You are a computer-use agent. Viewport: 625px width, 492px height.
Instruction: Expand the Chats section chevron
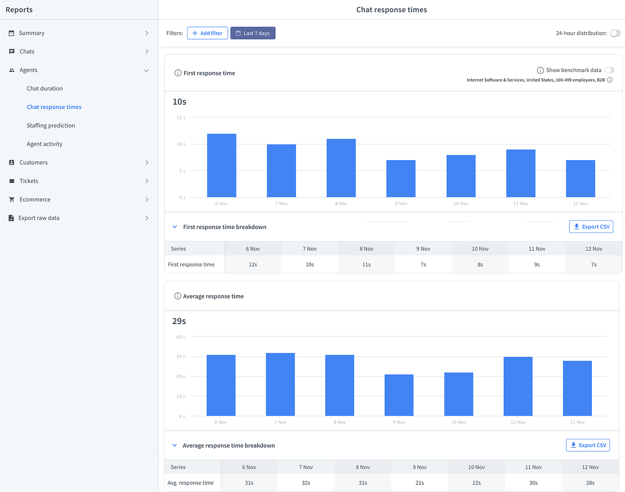tap(147, 51)
